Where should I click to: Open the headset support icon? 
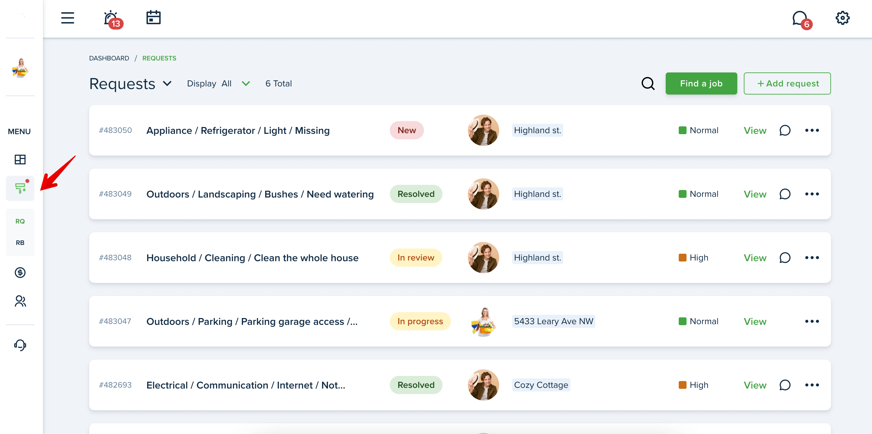pyautogui.click(x=20, y=345)
